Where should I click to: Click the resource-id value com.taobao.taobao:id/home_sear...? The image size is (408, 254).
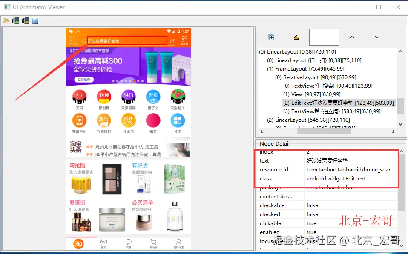tap(351, 170)
